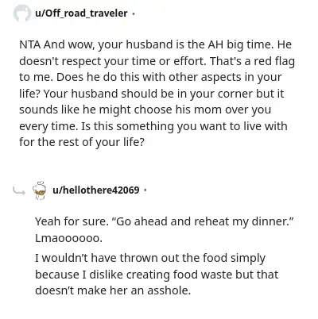This screenshot has height=319, width=318.
Task: Open the hellothere42069 snoo avatar
Action: pos(40,190)
